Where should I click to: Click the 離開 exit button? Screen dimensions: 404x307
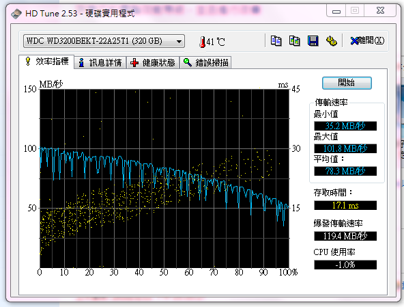point(367,40)
